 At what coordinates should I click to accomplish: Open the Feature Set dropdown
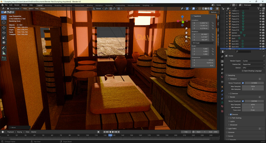point(253,64)
